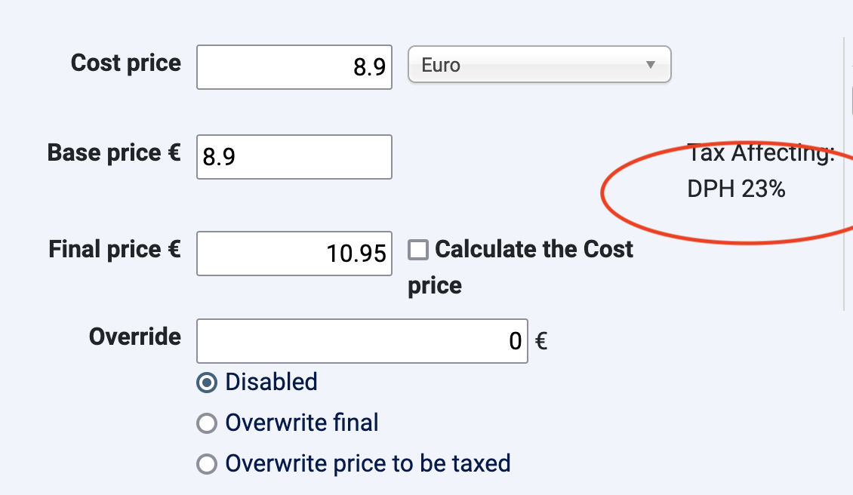
Task: Click the Calculate the Cost price label text
Action: tap(533, 250)
